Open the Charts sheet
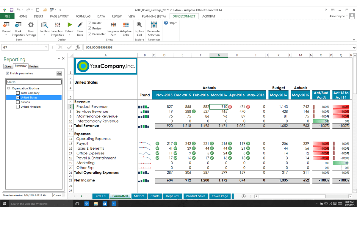Screen dimensions: 357x227 point(155,196)
